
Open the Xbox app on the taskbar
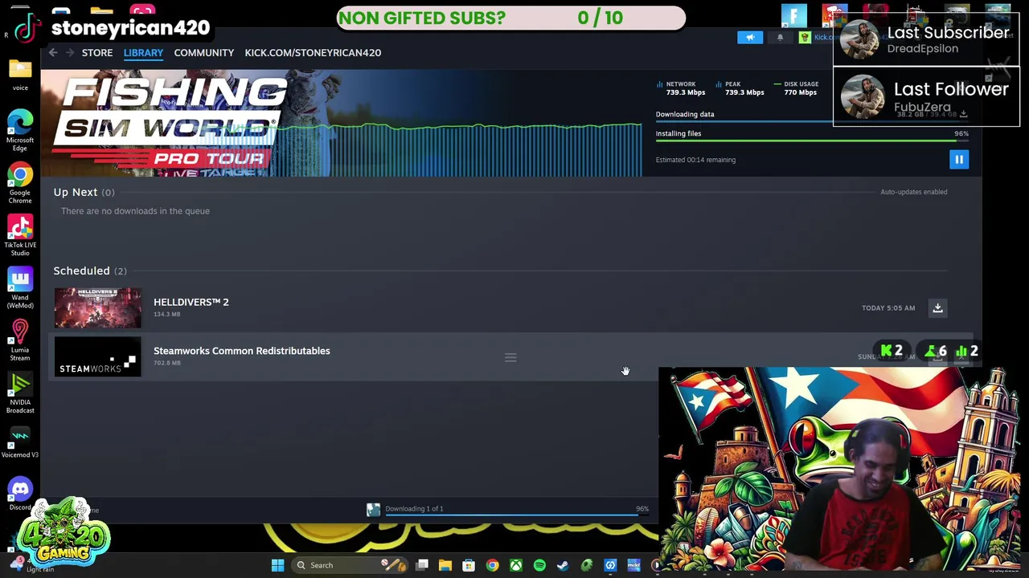point(516,565)
